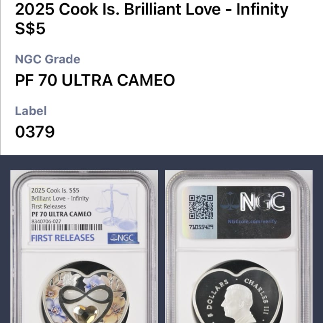Open the reverse coin holder image
This screenshot has height=323, width=323.
pos(239,246)
